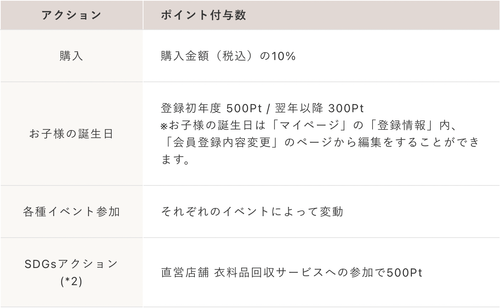Click the 購入金額（税込）の10% text
Image resolution: width=501 pixels, height=308 pixels.
228,56
